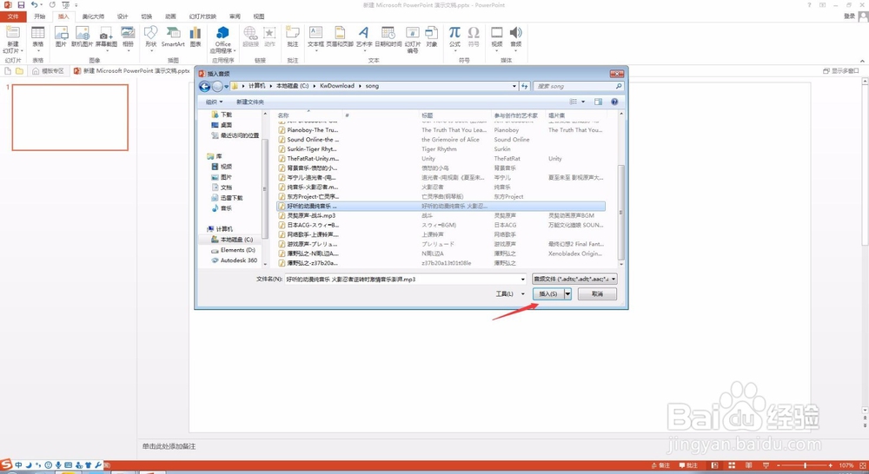Click the Template Zone (模板专区) tab link

[x=48, y=71]
